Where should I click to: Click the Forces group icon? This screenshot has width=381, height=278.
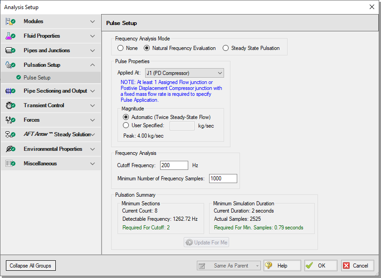[x=10, y=120]
